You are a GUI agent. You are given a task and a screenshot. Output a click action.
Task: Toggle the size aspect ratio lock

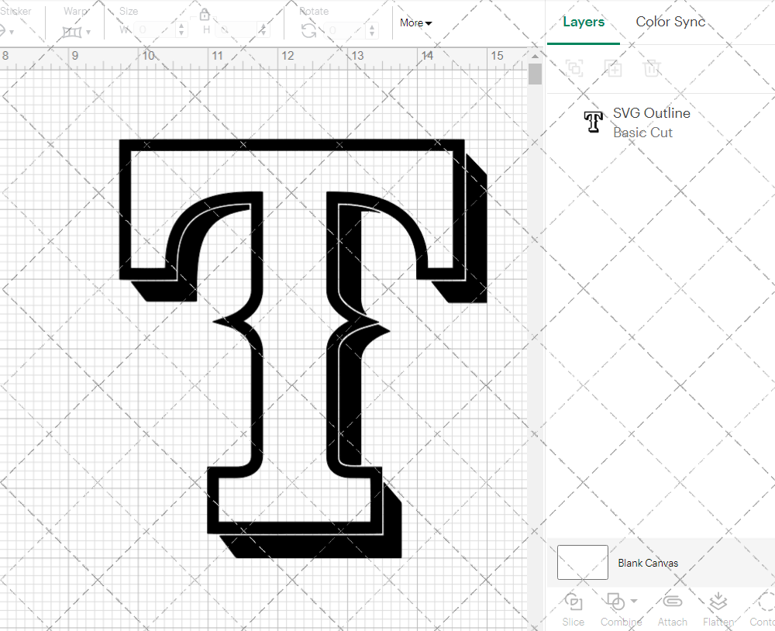tap(205, 14)
